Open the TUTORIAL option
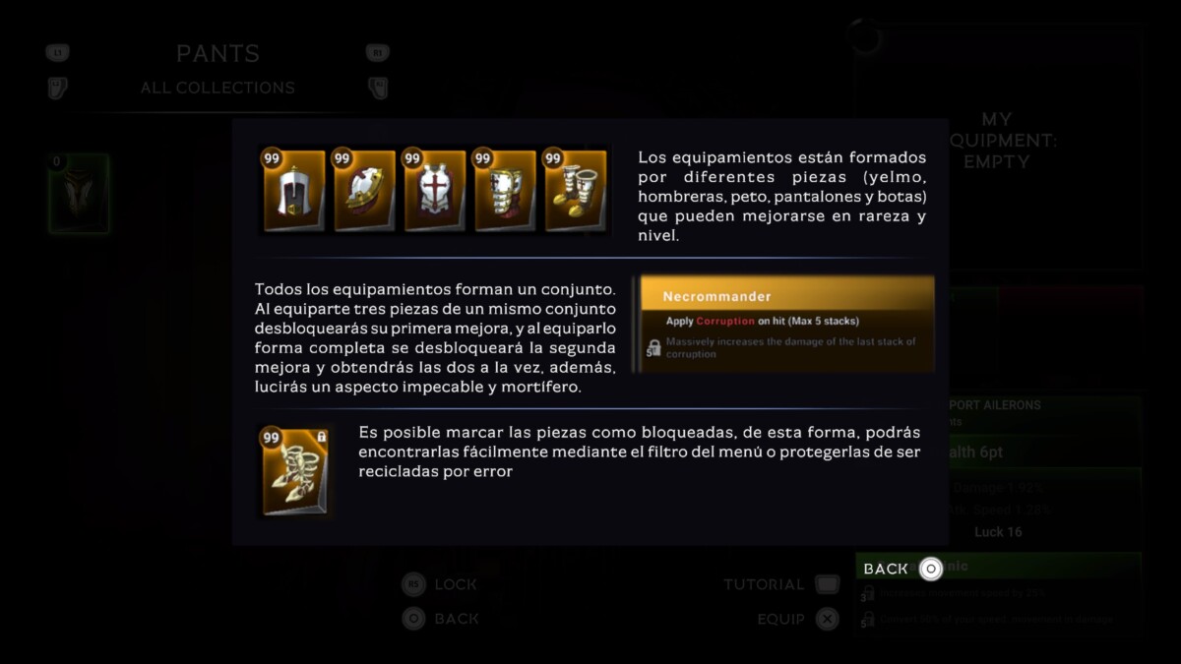The image size is (1181, 664). click(764, 584)
